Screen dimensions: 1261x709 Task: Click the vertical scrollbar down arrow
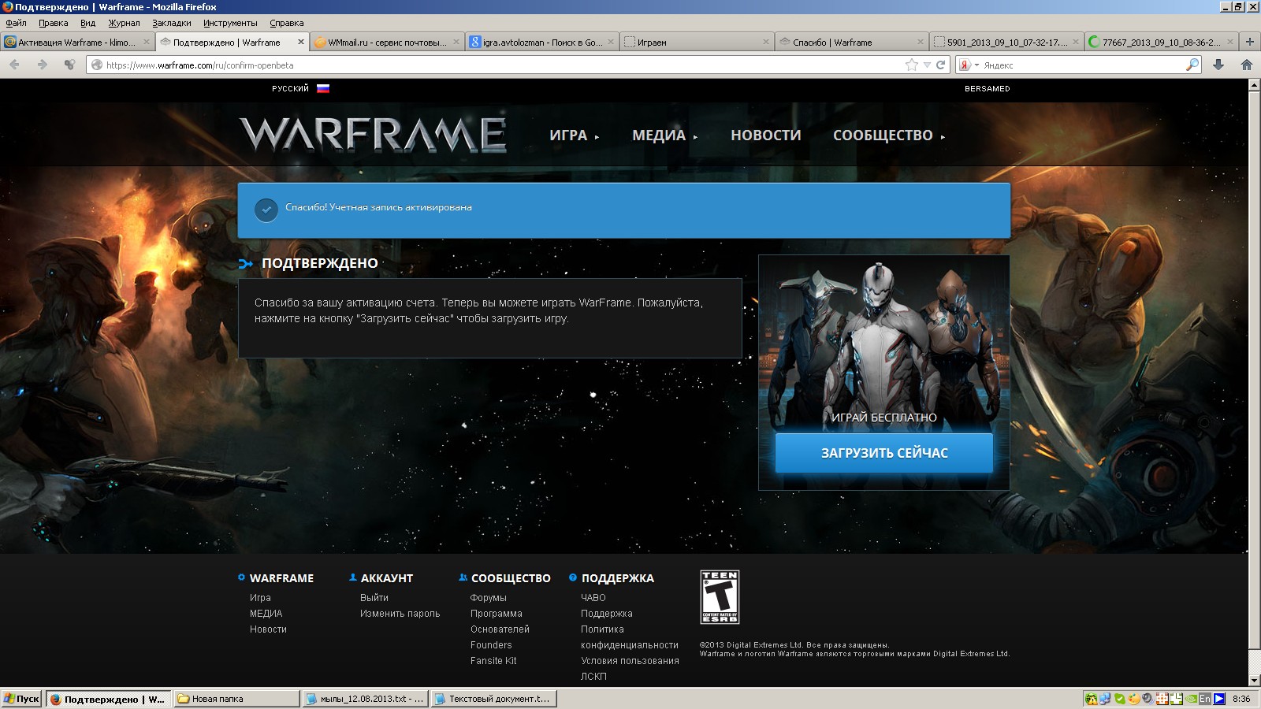pyautogui.click(x=1254, y=681)
